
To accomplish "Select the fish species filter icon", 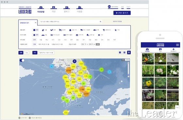I will 95,30.
